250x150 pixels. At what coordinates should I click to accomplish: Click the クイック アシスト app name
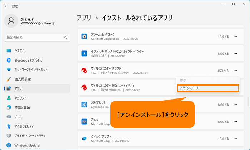(x=101, y=137)
